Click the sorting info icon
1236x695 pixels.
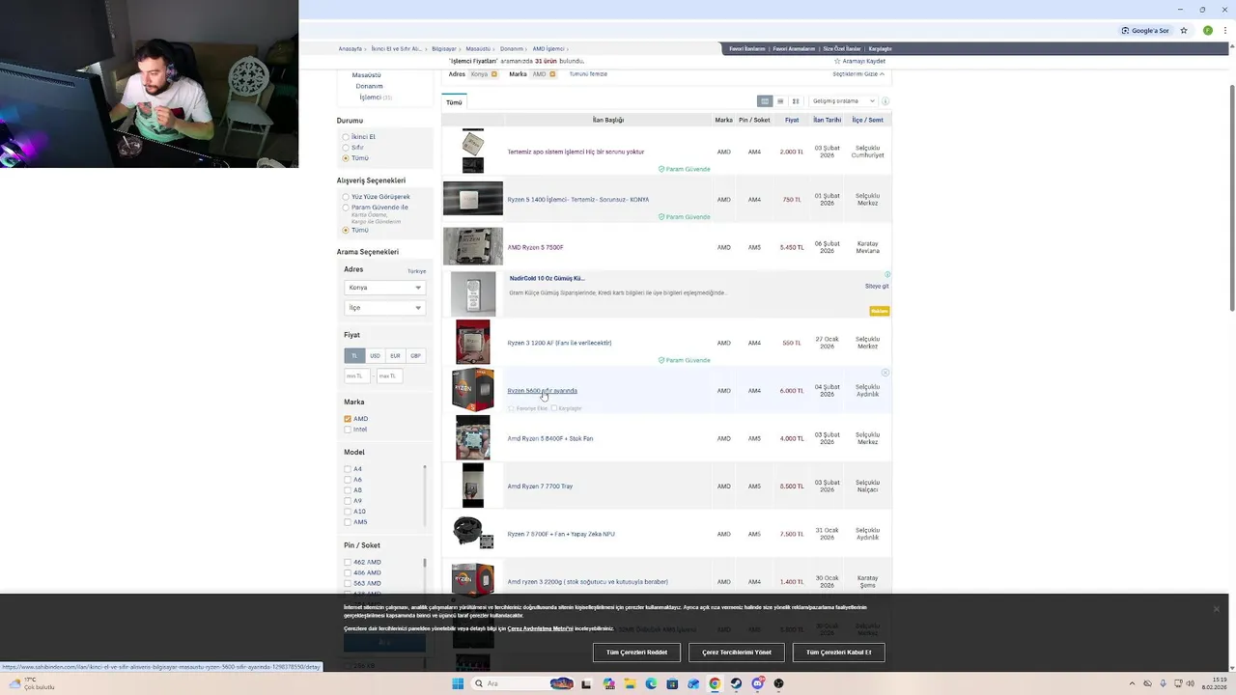tap(885, 101)
